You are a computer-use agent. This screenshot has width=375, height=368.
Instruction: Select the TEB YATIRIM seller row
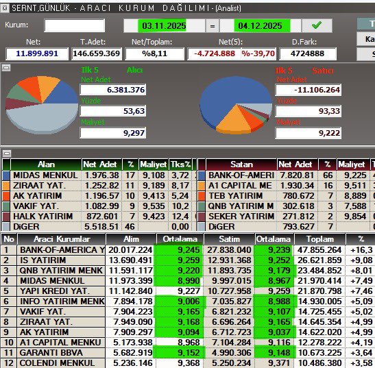tap(287, 196)
